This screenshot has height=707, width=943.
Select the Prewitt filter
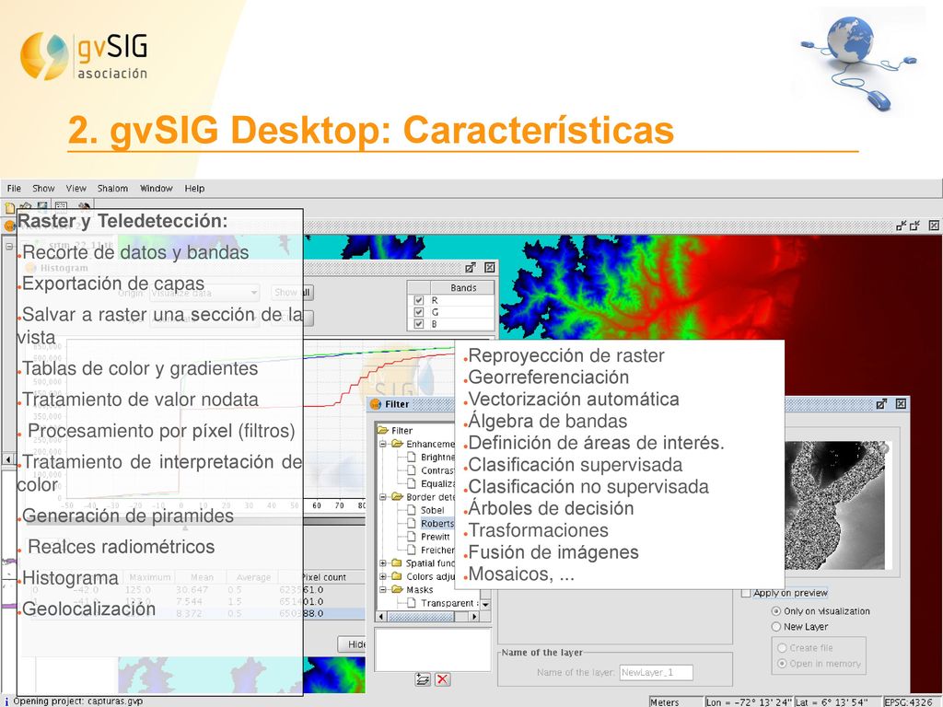coord(436,537)
